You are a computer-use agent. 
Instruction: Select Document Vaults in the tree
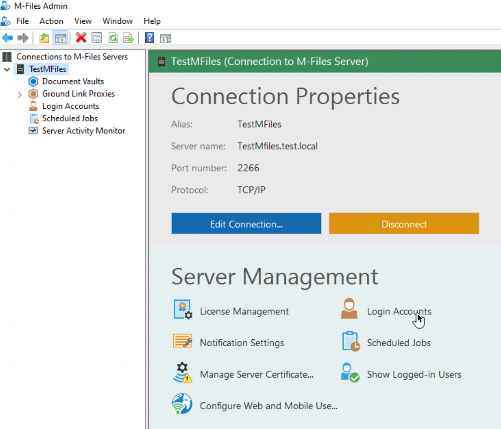[x=73, y=81]
